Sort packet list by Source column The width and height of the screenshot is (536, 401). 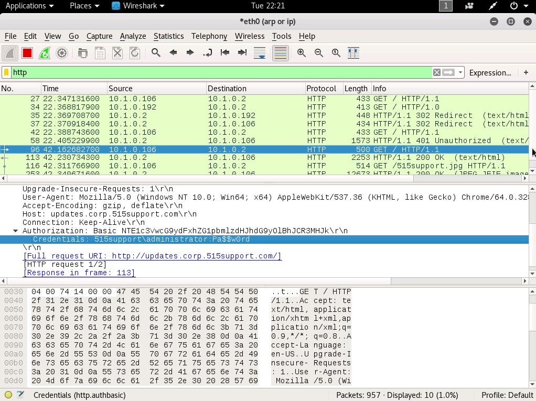click(x=157, y=89)
